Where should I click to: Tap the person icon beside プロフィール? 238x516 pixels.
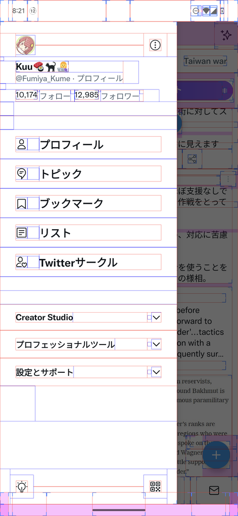point(21,144)
